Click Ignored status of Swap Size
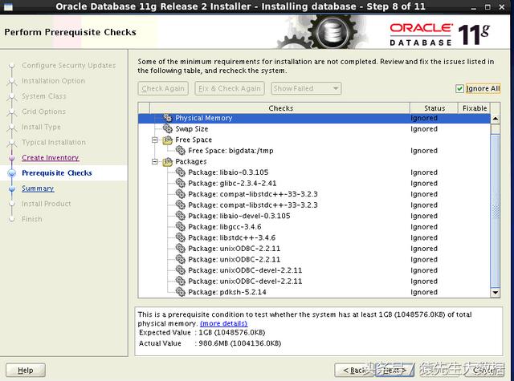The height and width of the screenshot is (381, 514). tap(424, 129)
